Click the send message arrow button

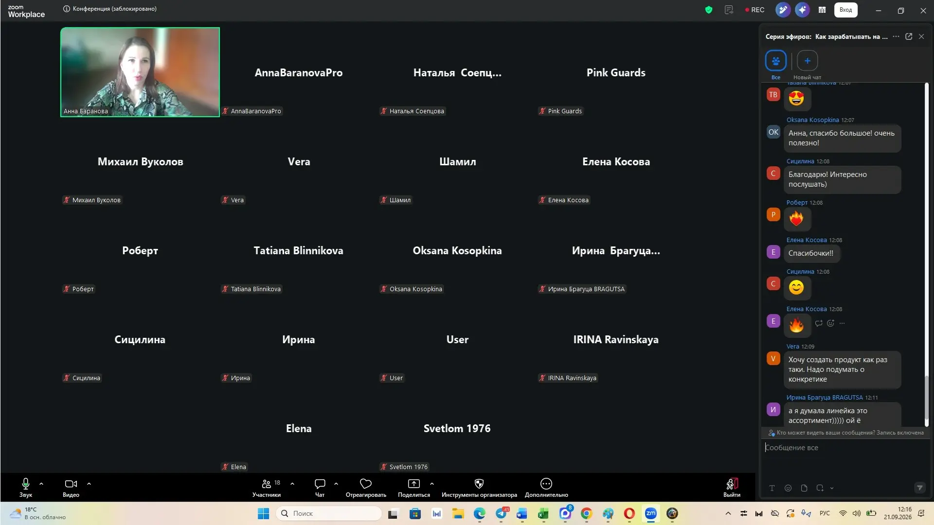pos(919,488)
